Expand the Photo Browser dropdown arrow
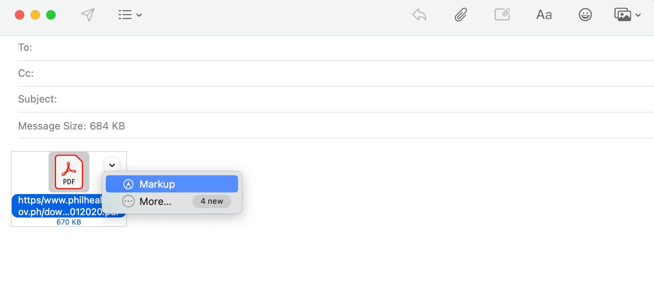654x284 pixels. [x=638, y=15]
